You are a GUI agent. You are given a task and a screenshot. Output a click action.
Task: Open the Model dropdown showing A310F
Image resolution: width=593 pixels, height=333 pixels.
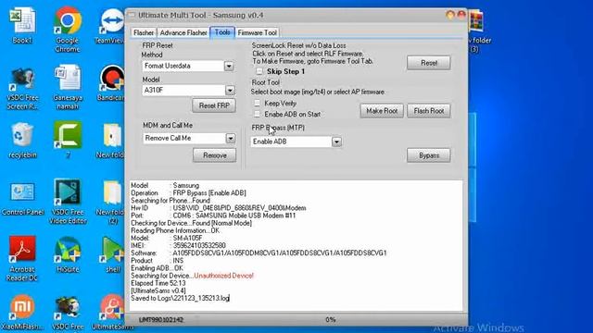coord(230,91)
